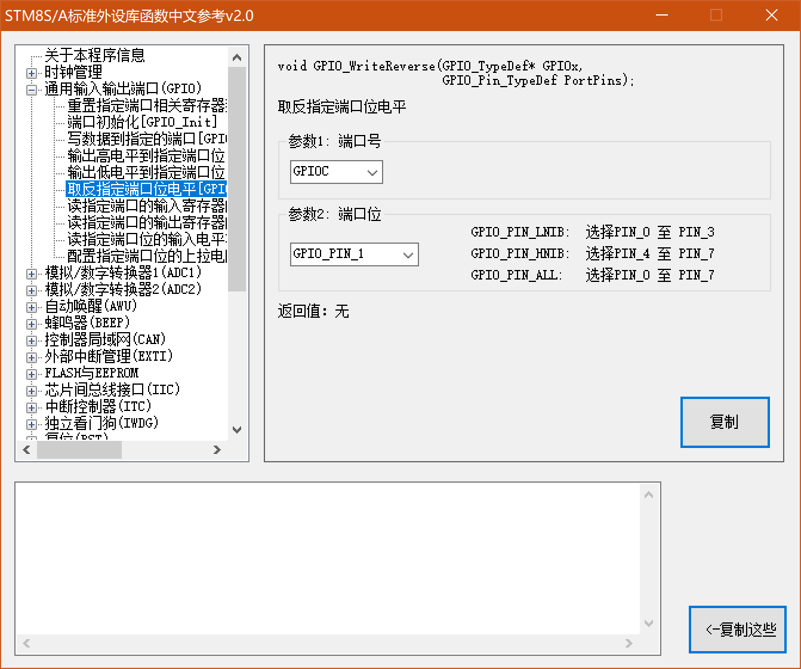
Task: Click the tree panel's down scroll arrow
Action: 237,429
